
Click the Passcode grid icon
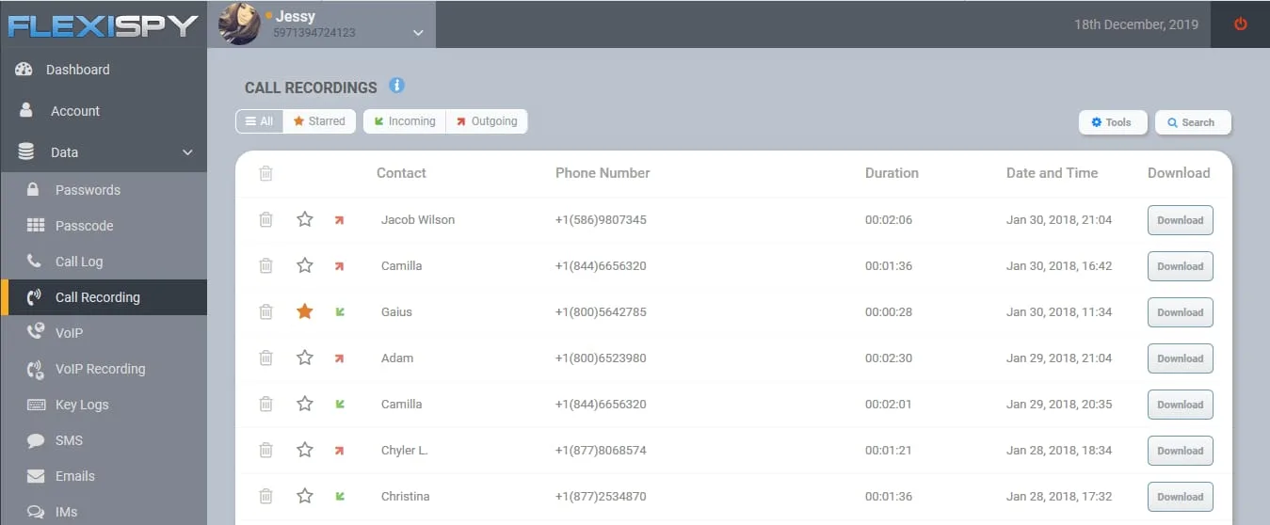[36, 226]
